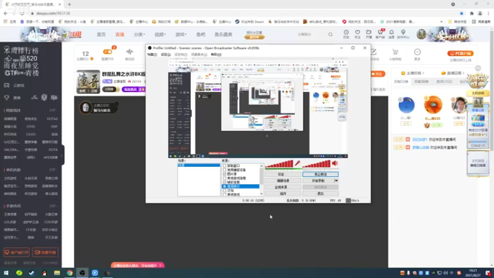Expand the 分类 dropdown in Douyu nav
494x278 pixels.
click(139, 35)
